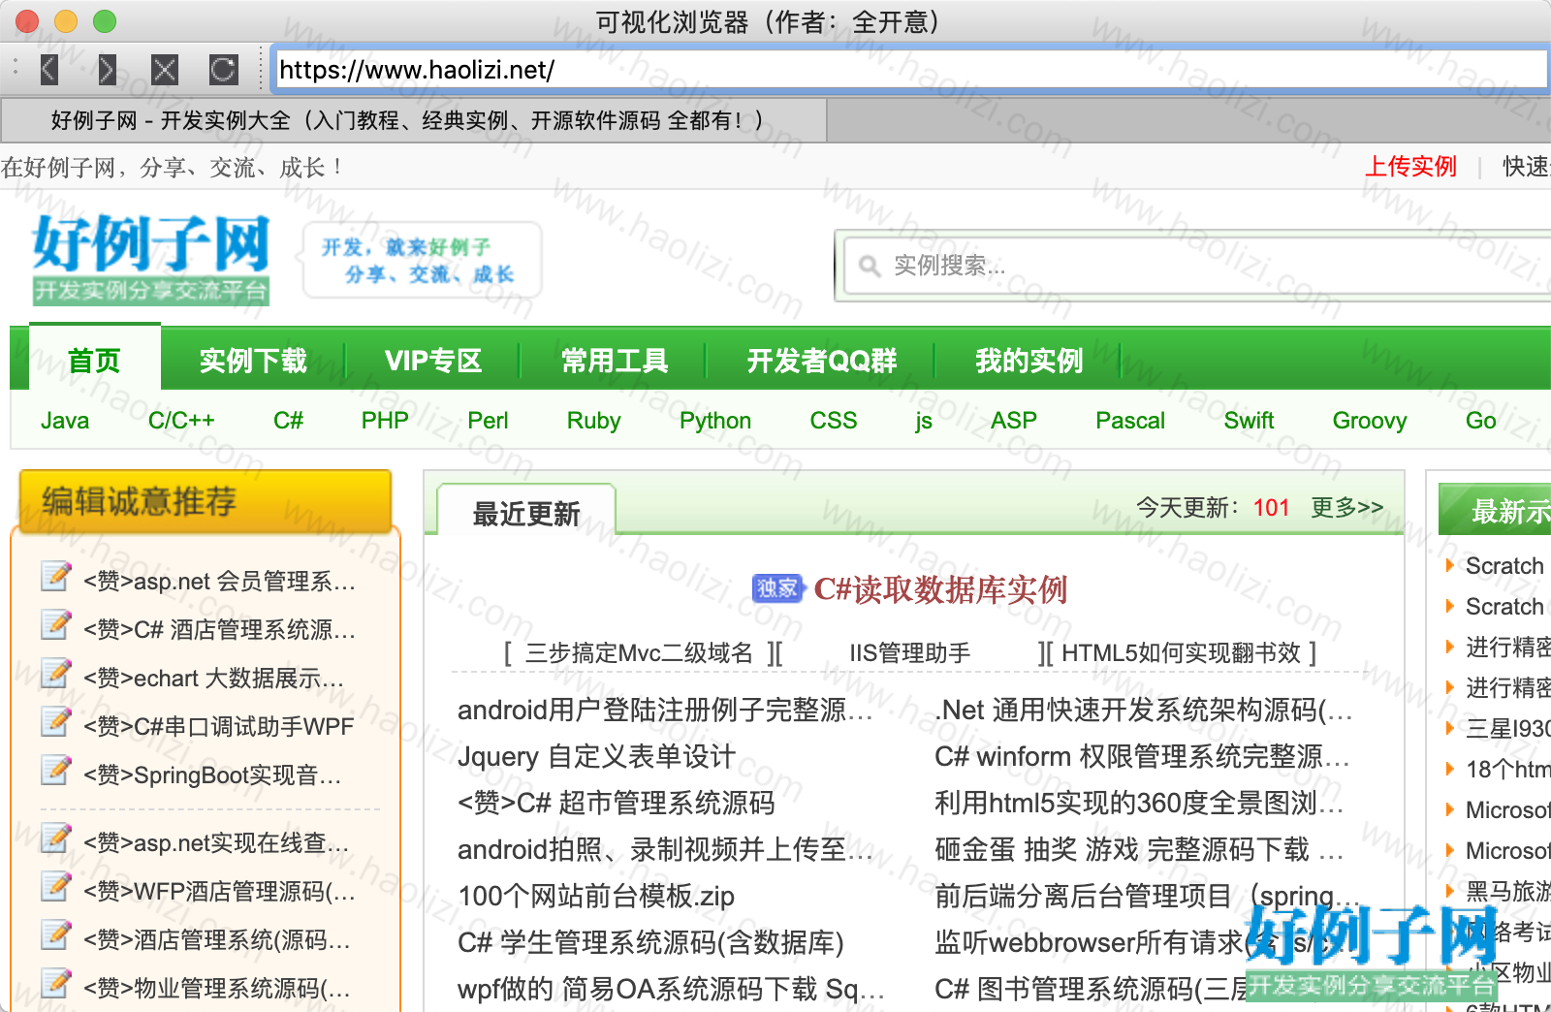Open the 好例子网 site logo
The height and width of the screenshot is (1012, 1551).
(x=150, y=259)
